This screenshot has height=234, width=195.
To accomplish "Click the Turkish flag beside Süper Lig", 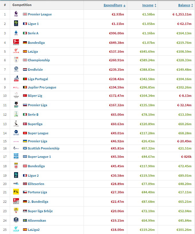I will 25,95.
